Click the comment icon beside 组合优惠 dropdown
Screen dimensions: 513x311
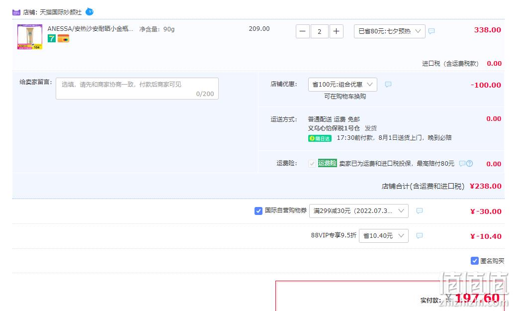tap(388, 85)
